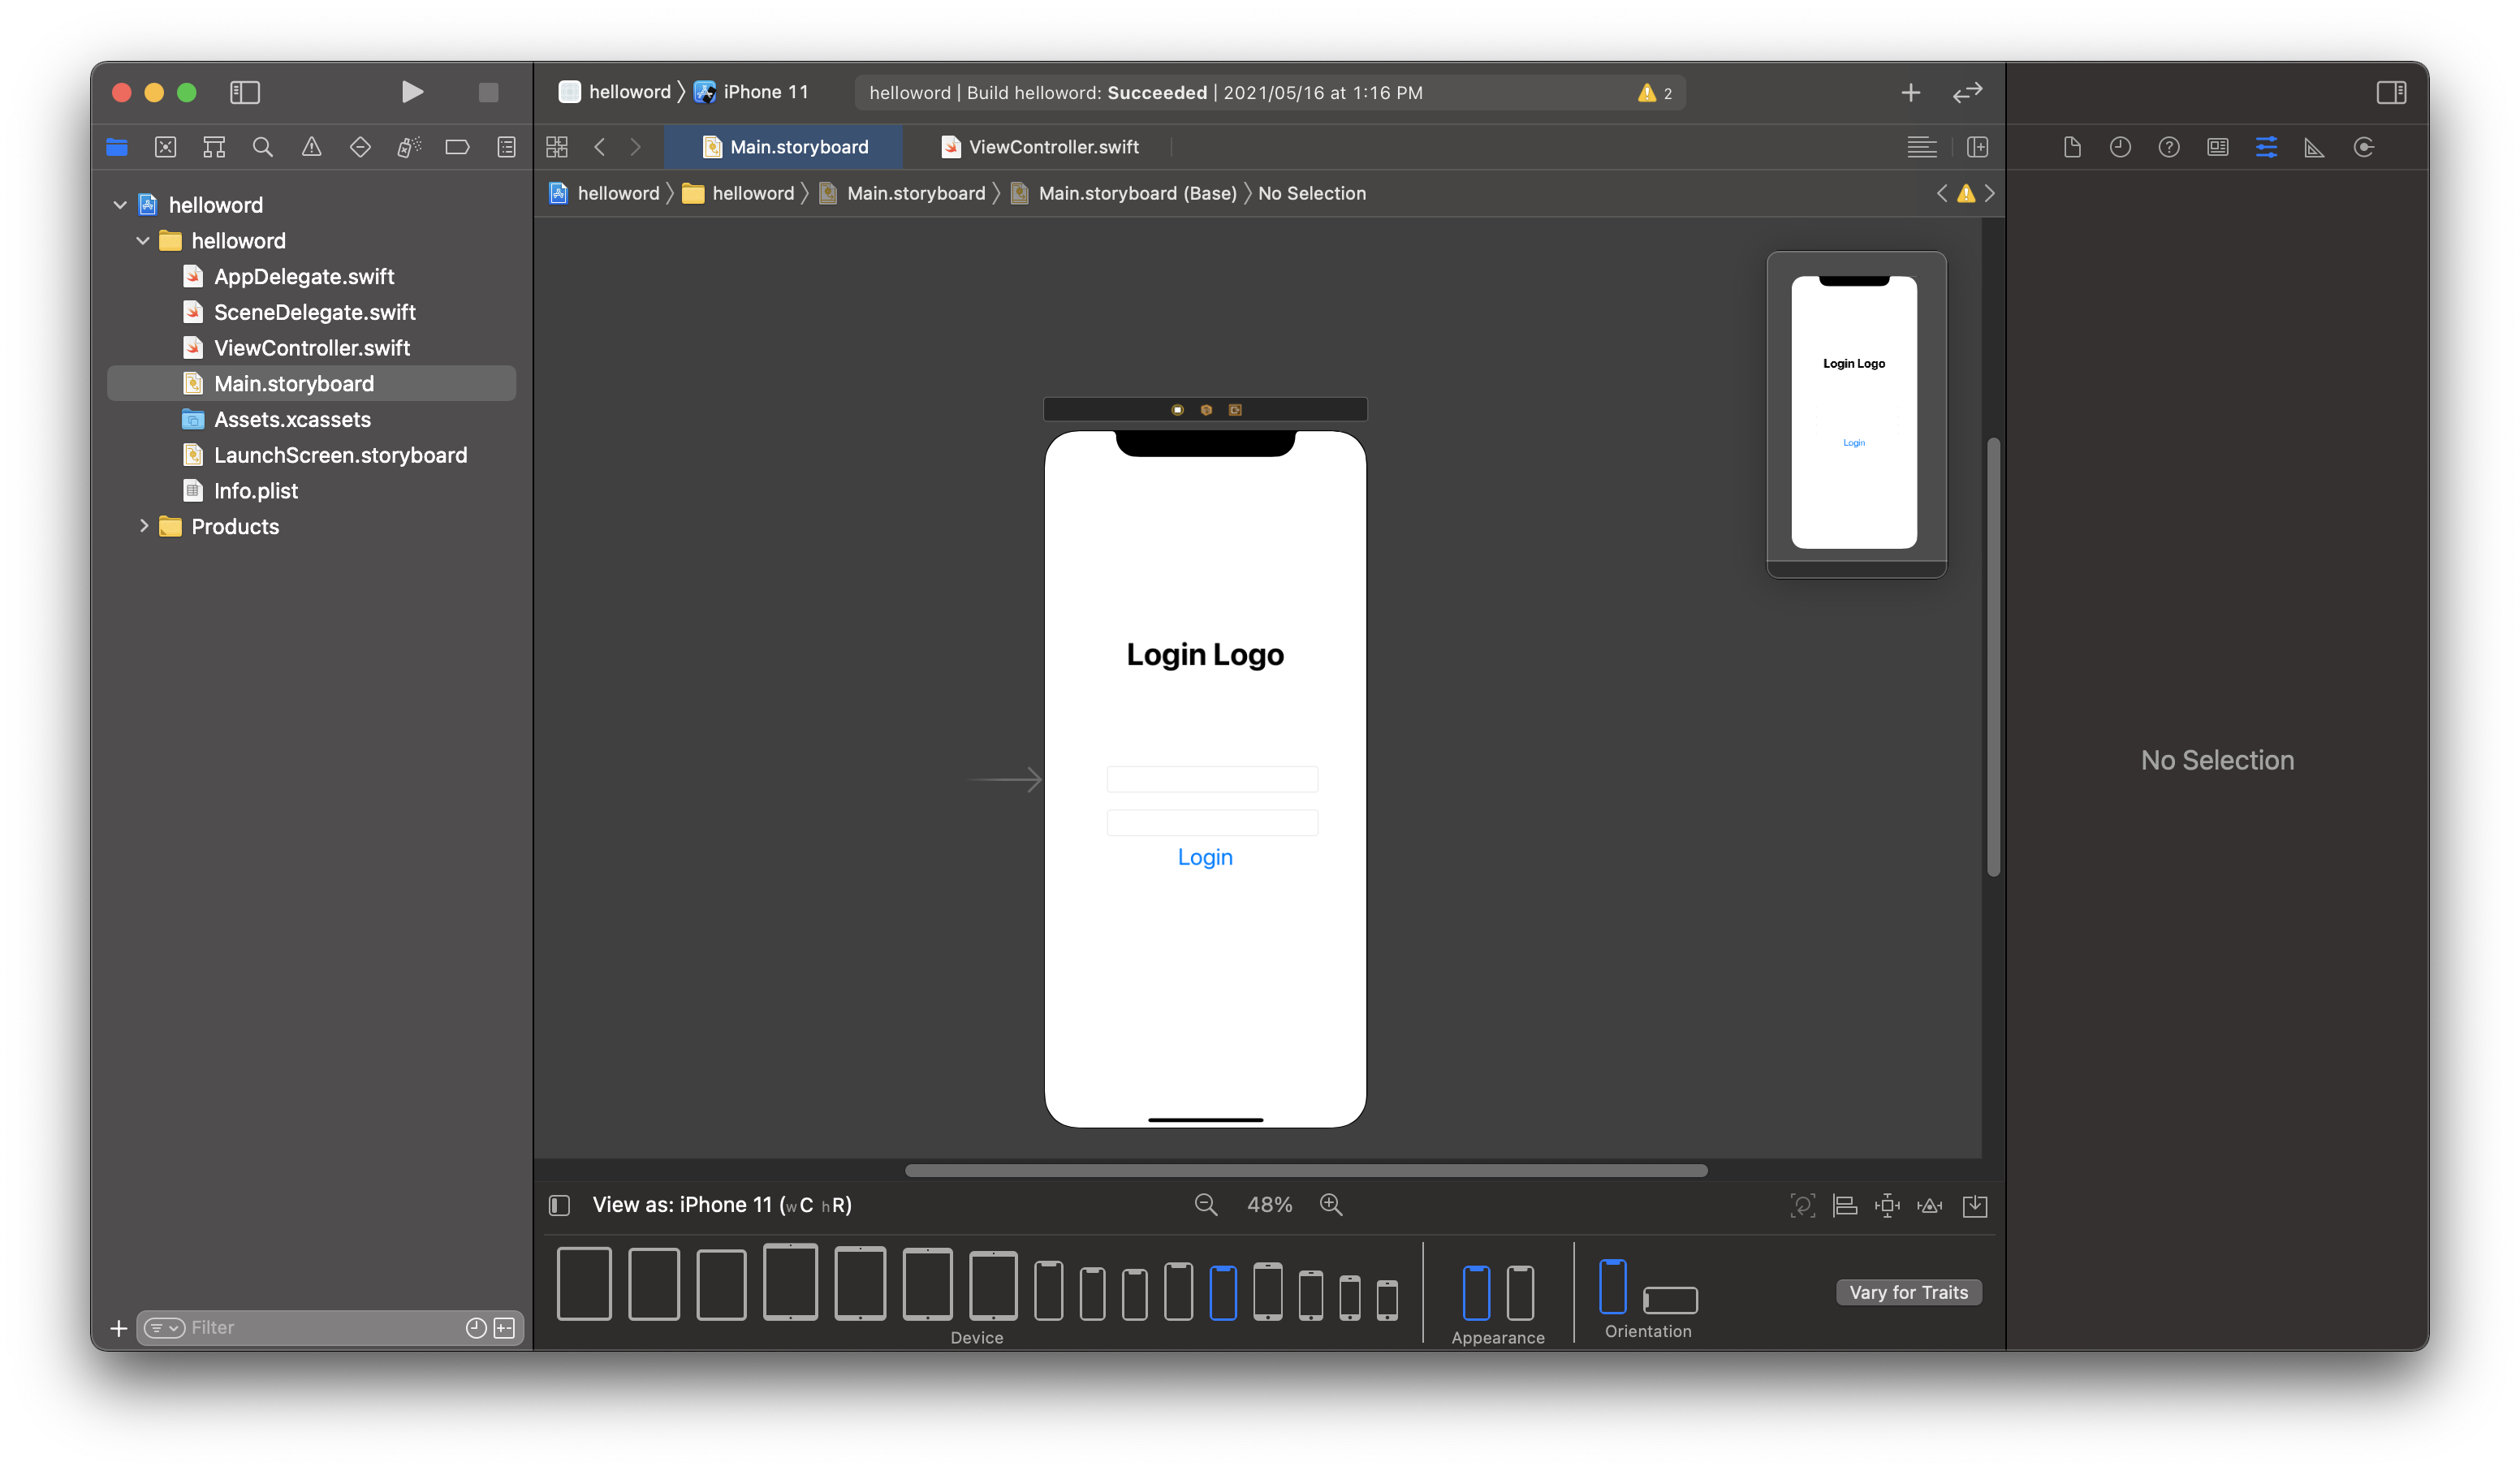Expand the Products folder

pyautogui.click(x=144, y=526)
